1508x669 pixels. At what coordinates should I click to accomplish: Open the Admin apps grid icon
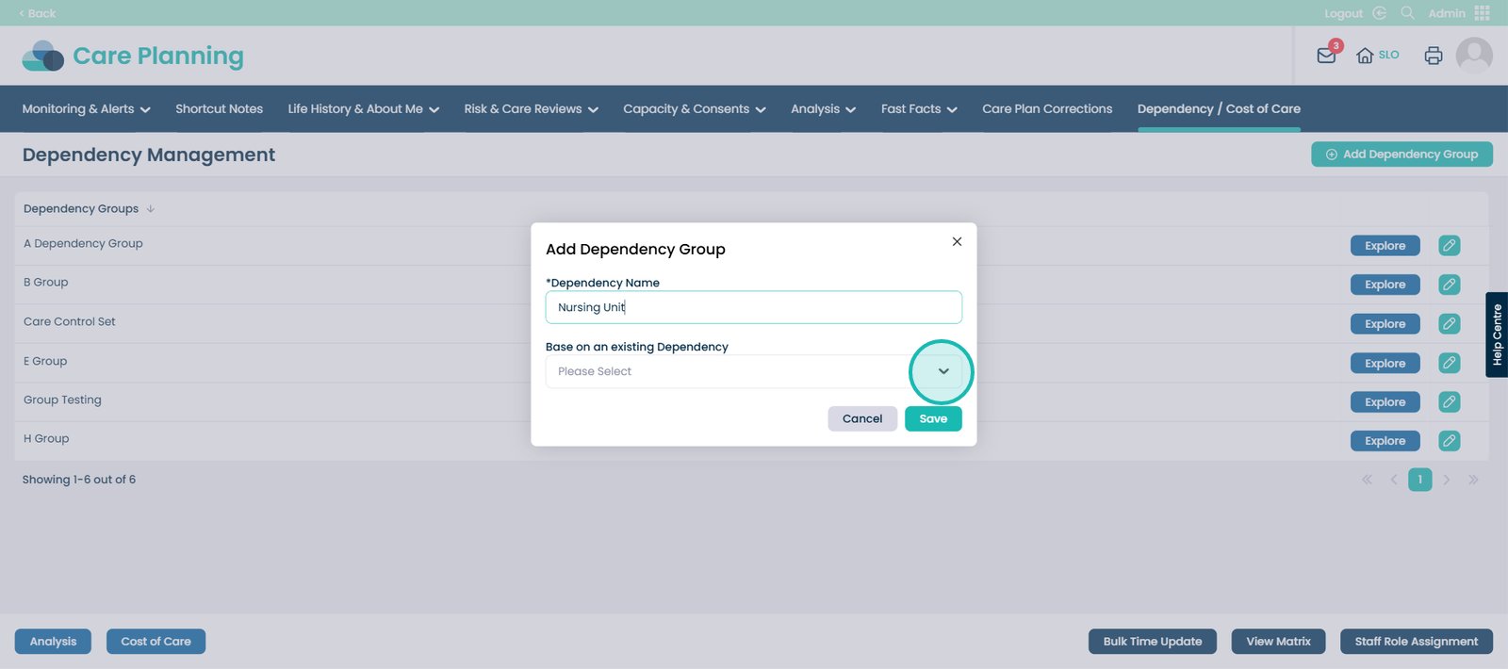[x=1482, y=13]
